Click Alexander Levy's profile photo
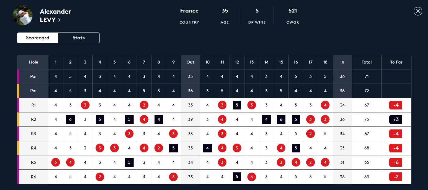This screenshot has height=190, width=428. click(x=23, y=15)
